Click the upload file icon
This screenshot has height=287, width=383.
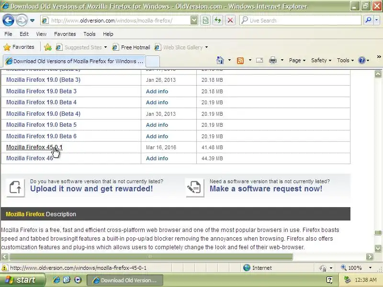click(x=15, y=188)
